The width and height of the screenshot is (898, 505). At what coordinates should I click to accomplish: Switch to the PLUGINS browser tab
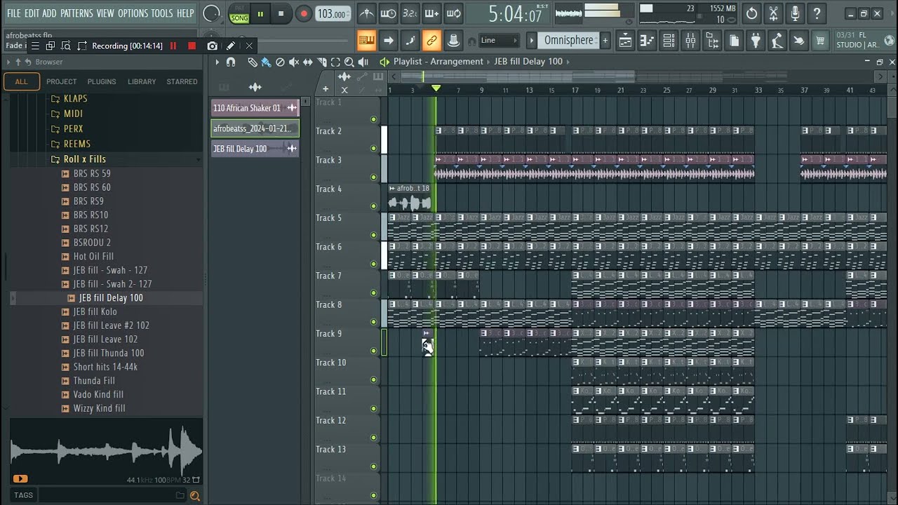[102, 81]
